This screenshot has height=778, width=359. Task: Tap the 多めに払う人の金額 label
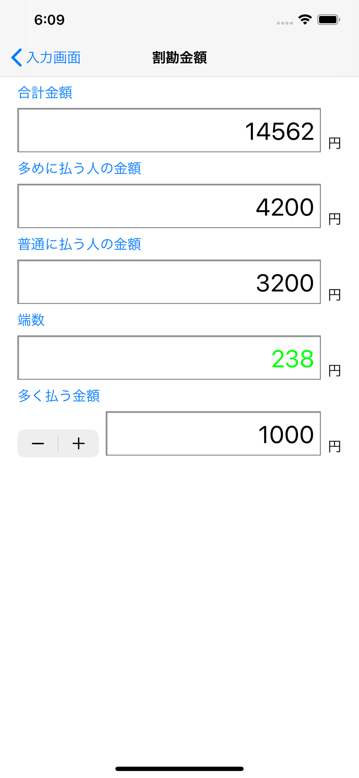click(x=79, y=168)
